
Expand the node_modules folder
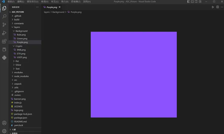click(x=25, y=76)
